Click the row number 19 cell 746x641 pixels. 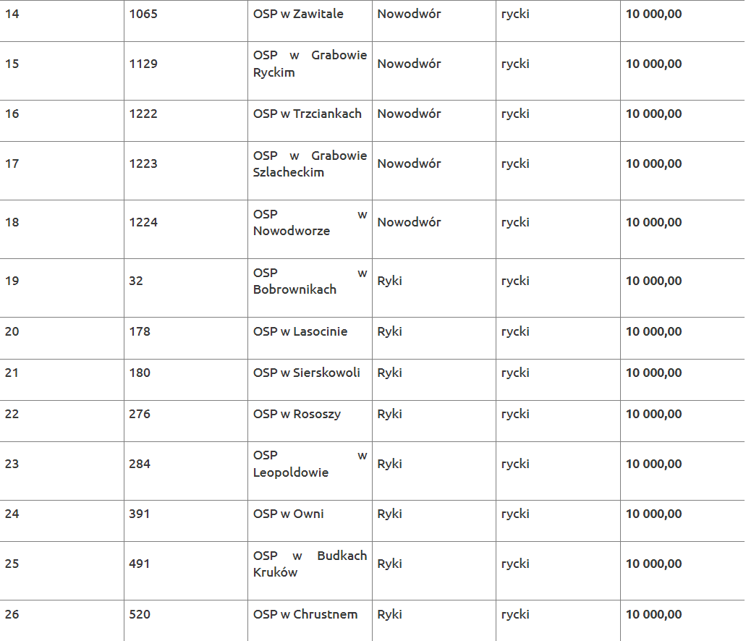tap(12, 281)
